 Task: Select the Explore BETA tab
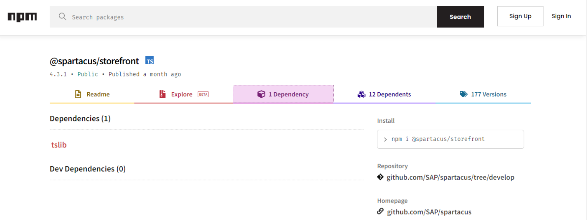(x=184, y=94)
